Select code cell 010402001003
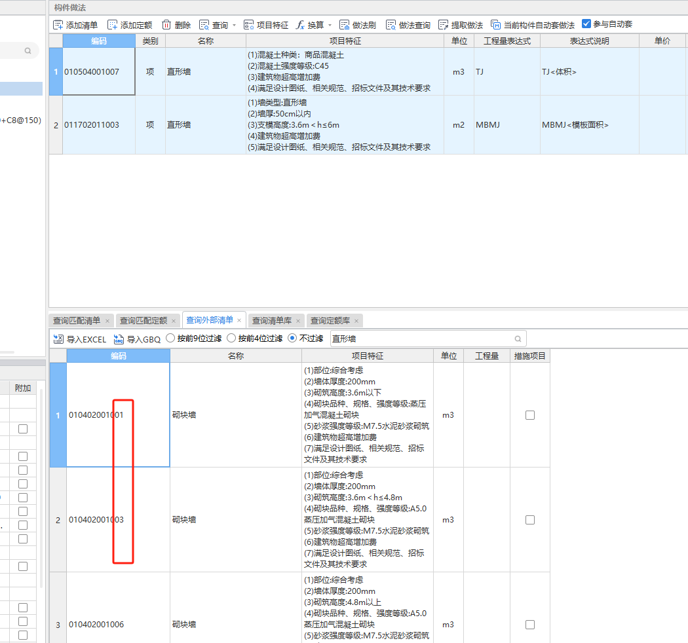 [118, 520]
